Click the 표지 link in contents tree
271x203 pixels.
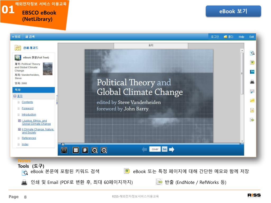tap(20, 96)
